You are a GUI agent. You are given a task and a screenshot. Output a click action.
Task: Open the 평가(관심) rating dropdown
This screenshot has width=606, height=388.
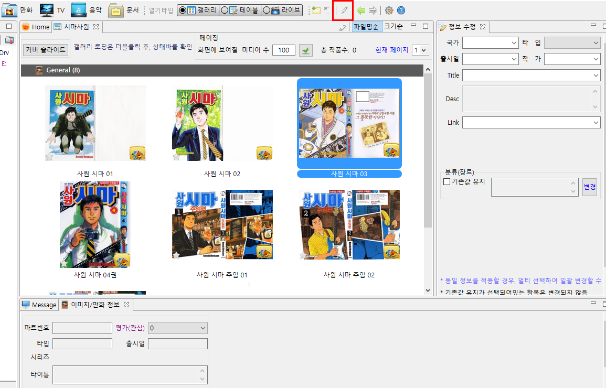click(178, 328)
